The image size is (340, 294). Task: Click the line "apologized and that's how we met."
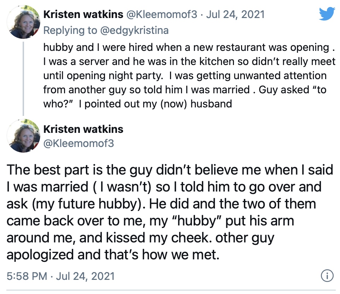113,254
